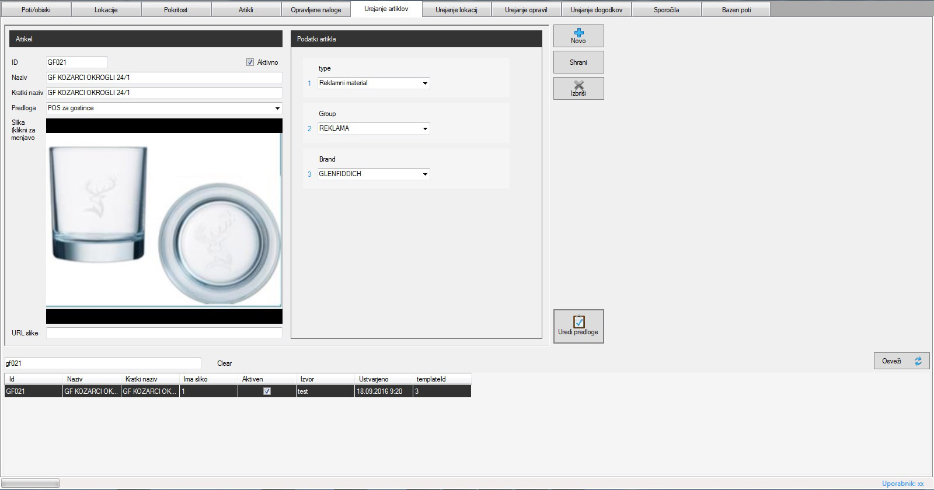Image resolution: width=934 pixels, height=490 pixels.
Task: Click the glass product image to change
Action: (x=164, y=220)
